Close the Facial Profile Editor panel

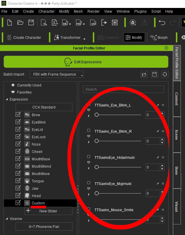pos(166,48)
